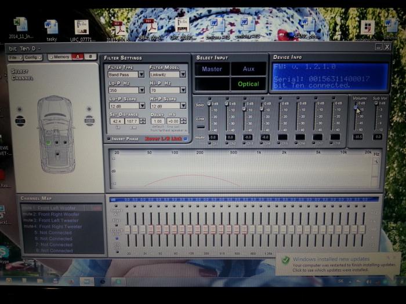This screenshot has height=304, width=406.
Task: Click the Delay fine set stepper arrows
Action: (x=183, y=120)
